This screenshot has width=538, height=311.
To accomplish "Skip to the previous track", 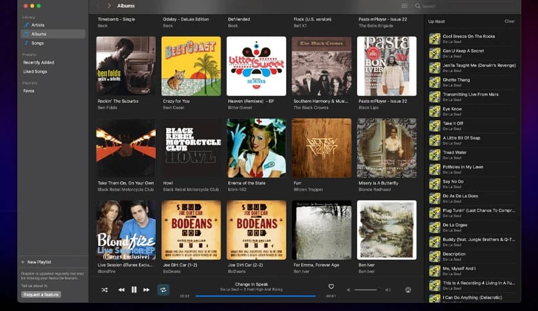I will click(121, 290).
